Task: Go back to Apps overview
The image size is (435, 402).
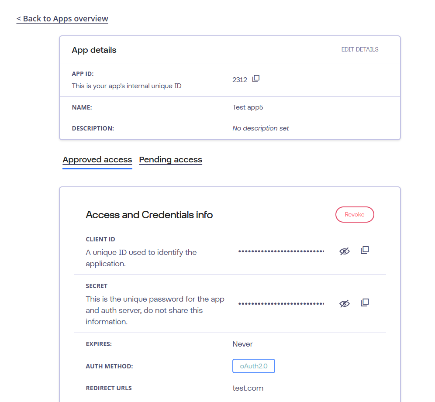Action: (x=62, y=19)
